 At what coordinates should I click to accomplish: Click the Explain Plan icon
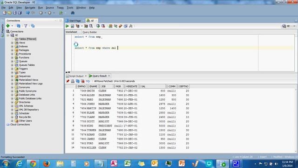(78, 26)
